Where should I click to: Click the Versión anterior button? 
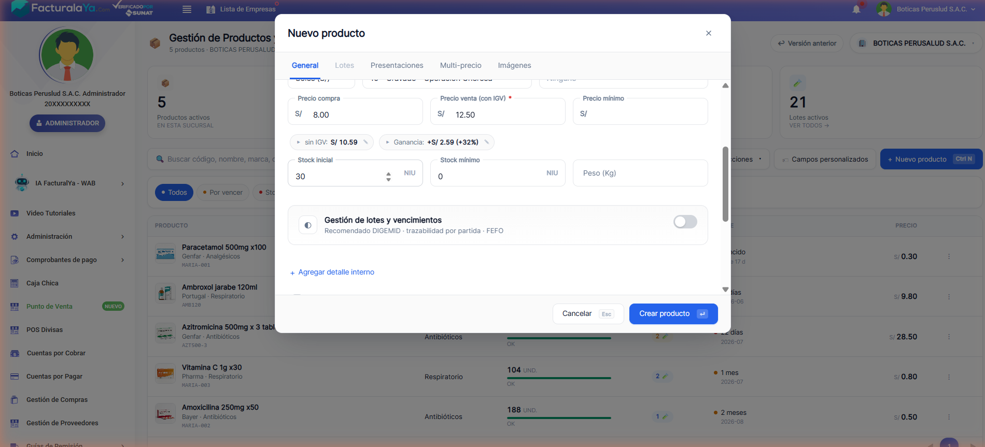pos(807,44)
